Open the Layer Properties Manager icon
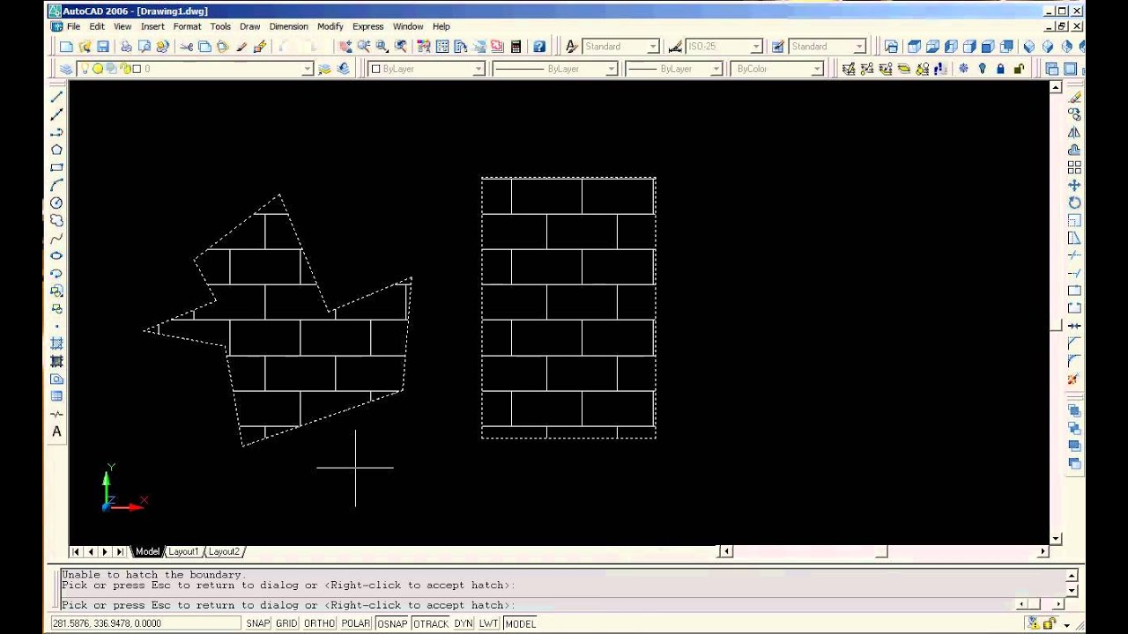Image resolution: width=1128 pixels, height=634 pixels. point(66,69)
